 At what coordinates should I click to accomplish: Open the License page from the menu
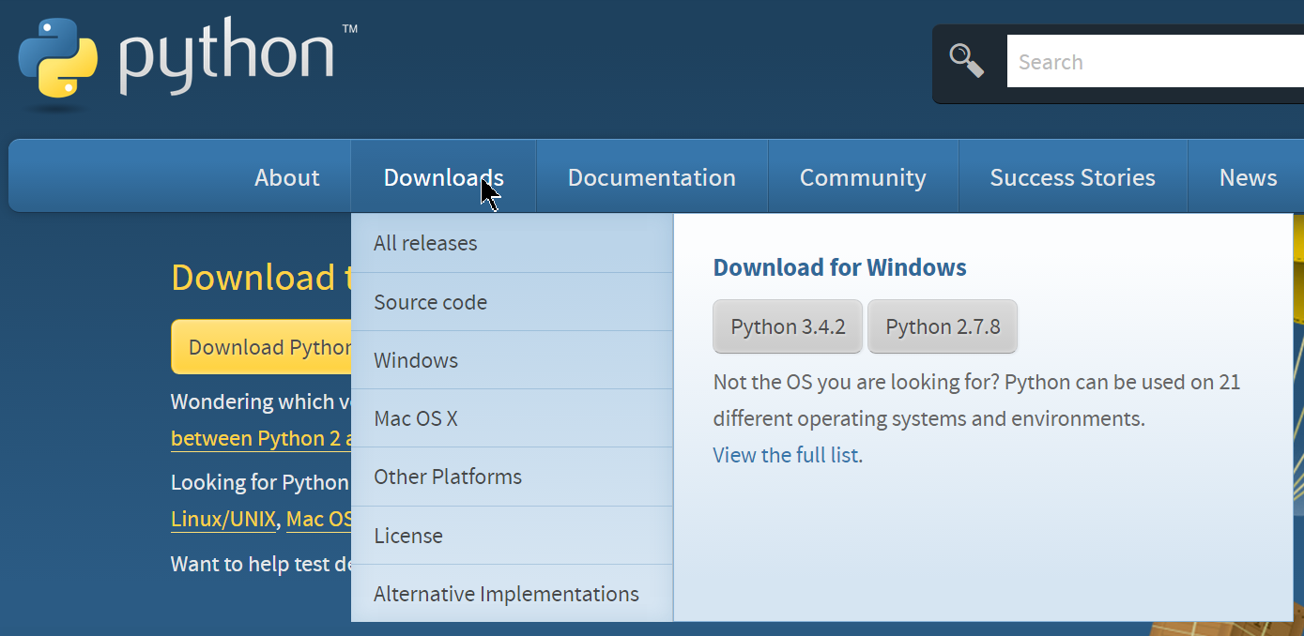[408, 535]
